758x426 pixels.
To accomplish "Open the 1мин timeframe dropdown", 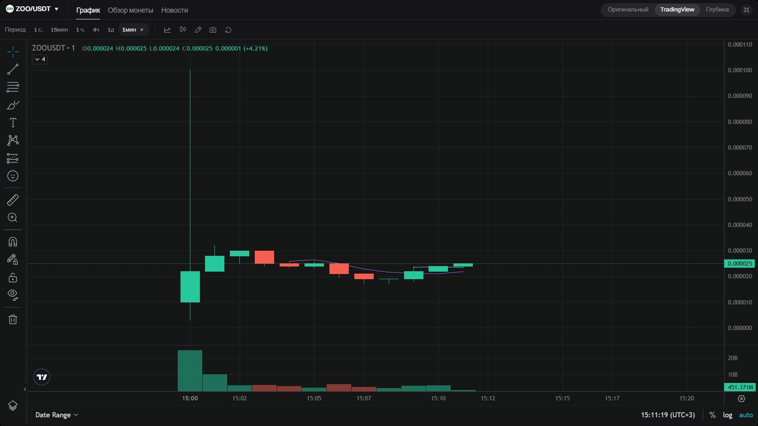I will coord(134,30).
